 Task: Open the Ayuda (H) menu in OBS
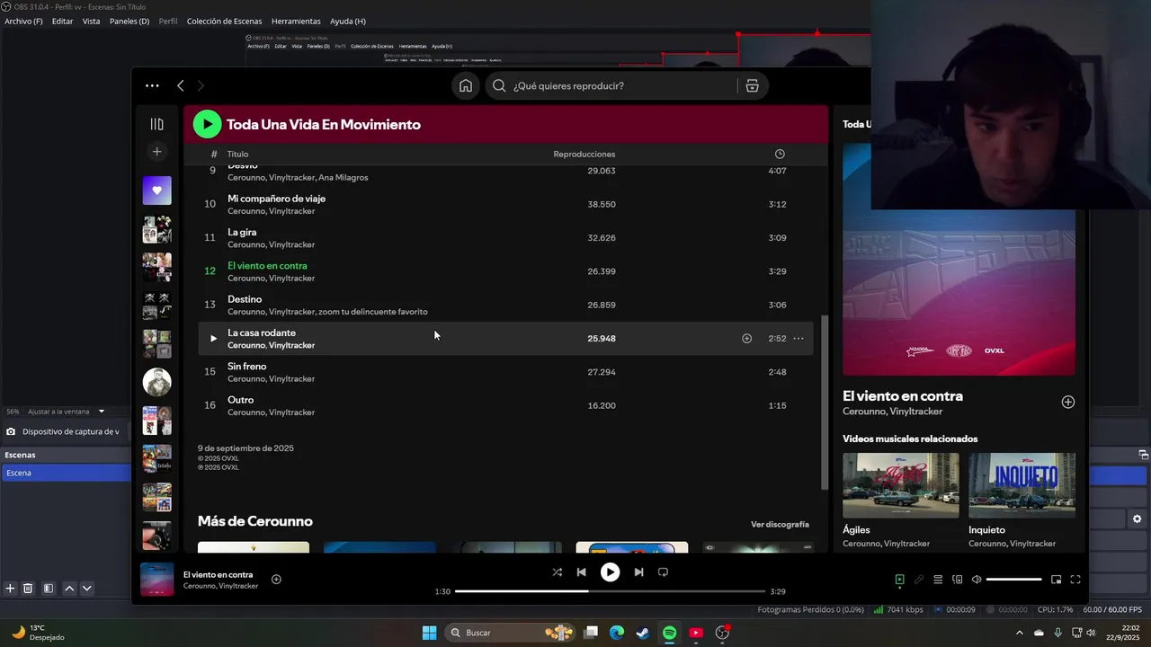coord(347,21)
